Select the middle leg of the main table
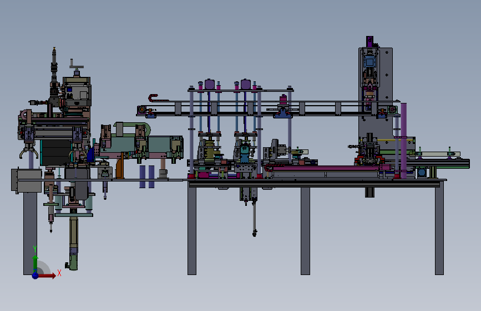The height and width of the screenshot is (311, 481). tap(305, 231)
